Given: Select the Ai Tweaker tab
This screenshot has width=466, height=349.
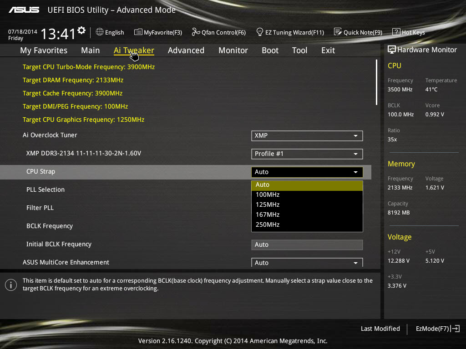Looking at the screenshot, I should [x=134, y=50].
